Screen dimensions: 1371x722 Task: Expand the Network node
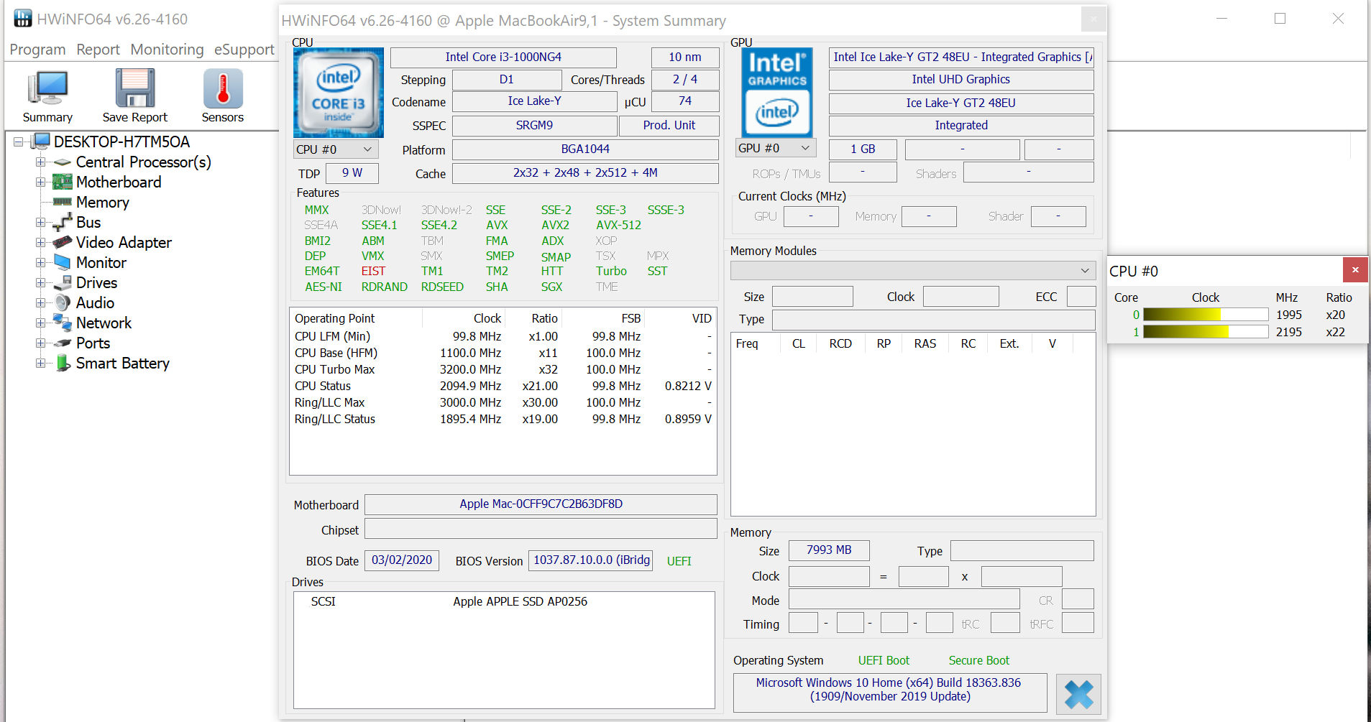[x=41, y=323]
